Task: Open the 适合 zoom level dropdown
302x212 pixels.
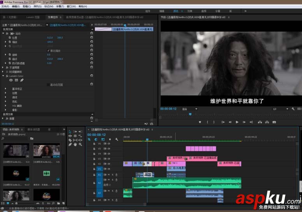Action: click(190, 109)
